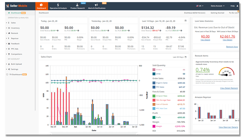Click the Restock Now link
This screenshot has width=245, height=139.
[232, 47]
